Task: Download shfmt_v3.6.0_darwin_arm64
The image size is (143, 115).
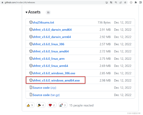Action: (52, 37)
